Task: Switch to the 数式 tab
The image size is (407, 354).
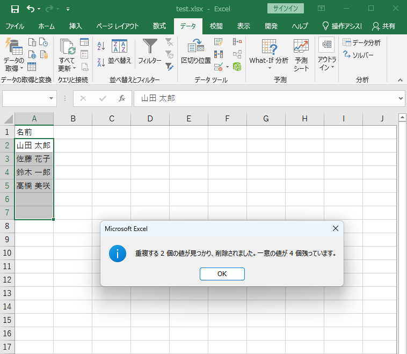Action: pyautogui.click(x=159, y=26)
